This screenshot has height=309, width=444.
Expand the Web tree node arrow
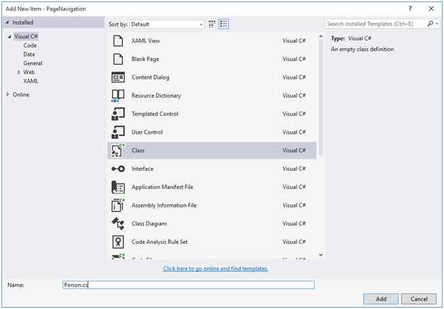point(19,72)
